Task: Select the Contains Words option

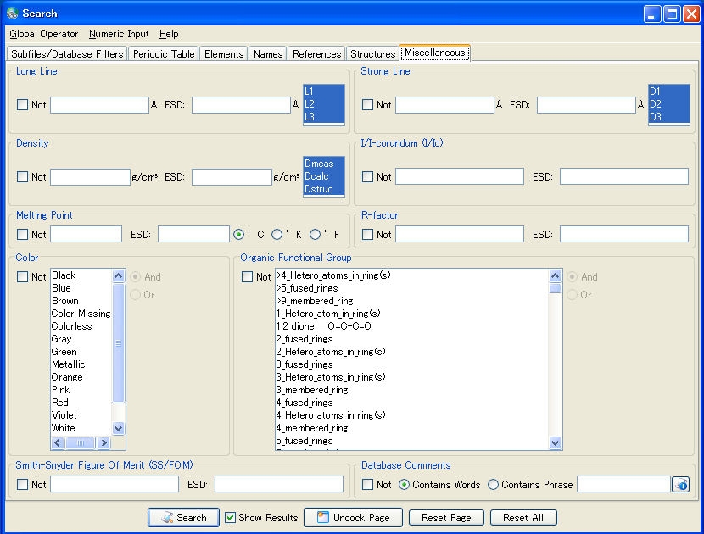Action: pos(404,485)
